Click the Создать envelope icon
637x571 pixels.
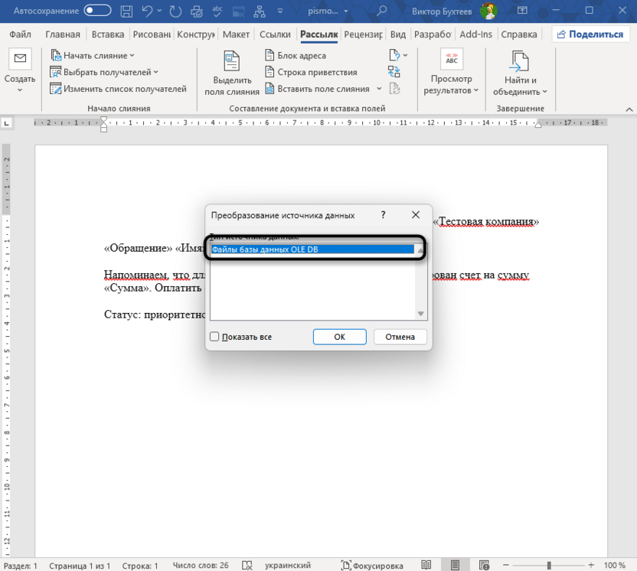(x=20, y=58)
